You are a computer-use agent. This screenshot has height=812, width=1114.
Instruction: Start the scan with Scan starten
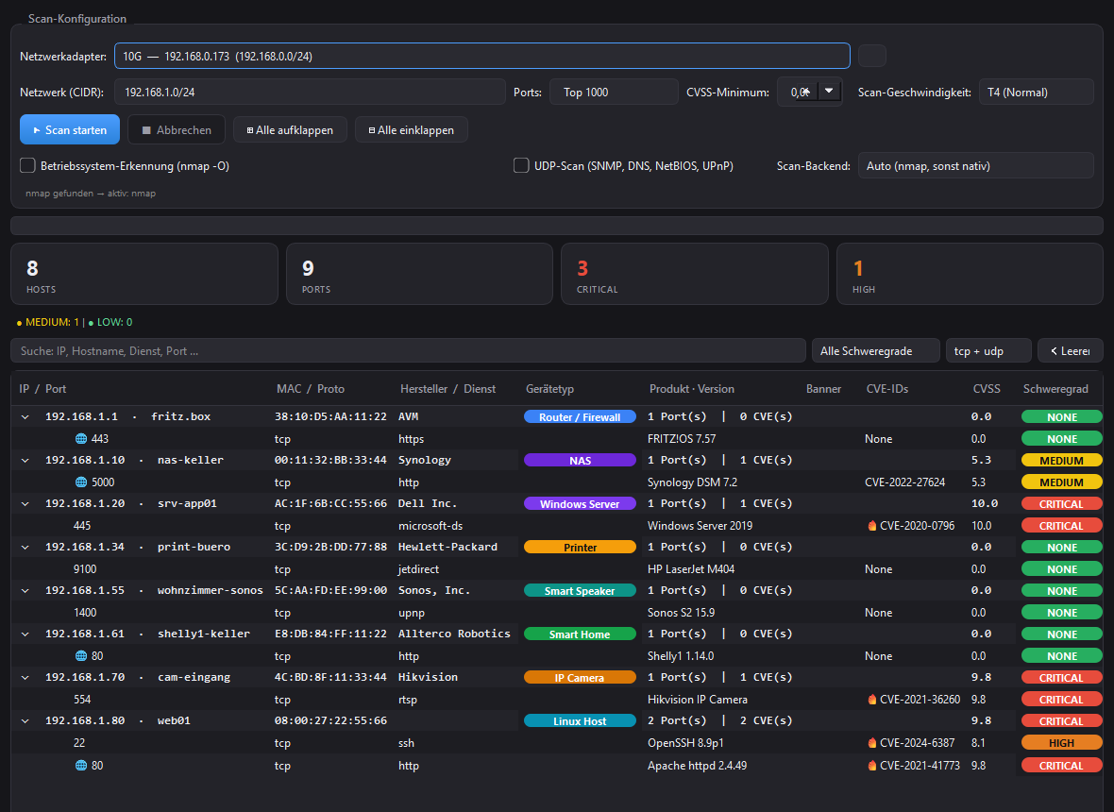tap(70, 130)
